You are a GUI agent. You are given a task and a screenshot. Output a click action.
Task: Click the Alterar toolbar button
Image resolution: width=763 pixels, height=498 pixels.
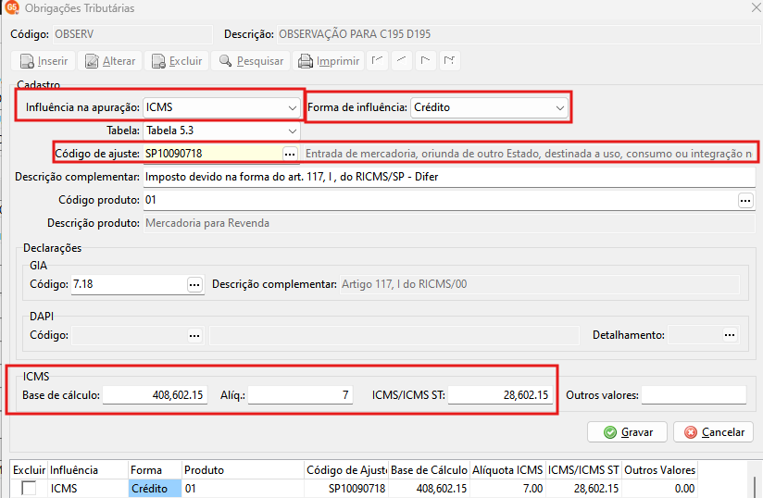click(110, 61)
